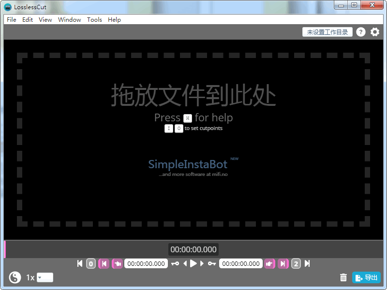Click the pink playhead marker on timeline
This screenshot has width=387, height=290.
click(5, 249)
